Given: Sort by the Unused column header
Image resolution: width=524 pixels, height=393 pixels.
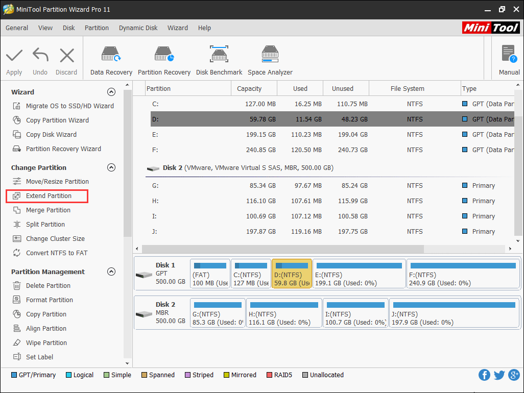Looking at the screenshot, I should click(346, 88).
